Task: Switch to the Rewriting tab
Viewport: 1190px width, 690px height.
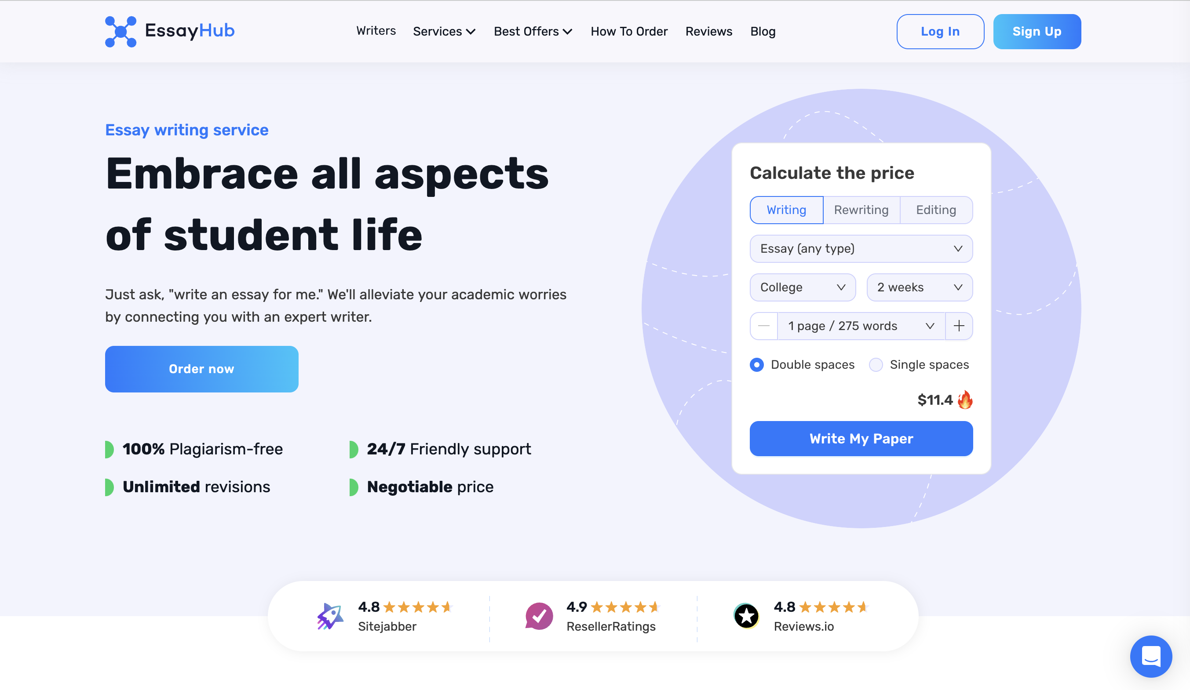Action: 861,210
